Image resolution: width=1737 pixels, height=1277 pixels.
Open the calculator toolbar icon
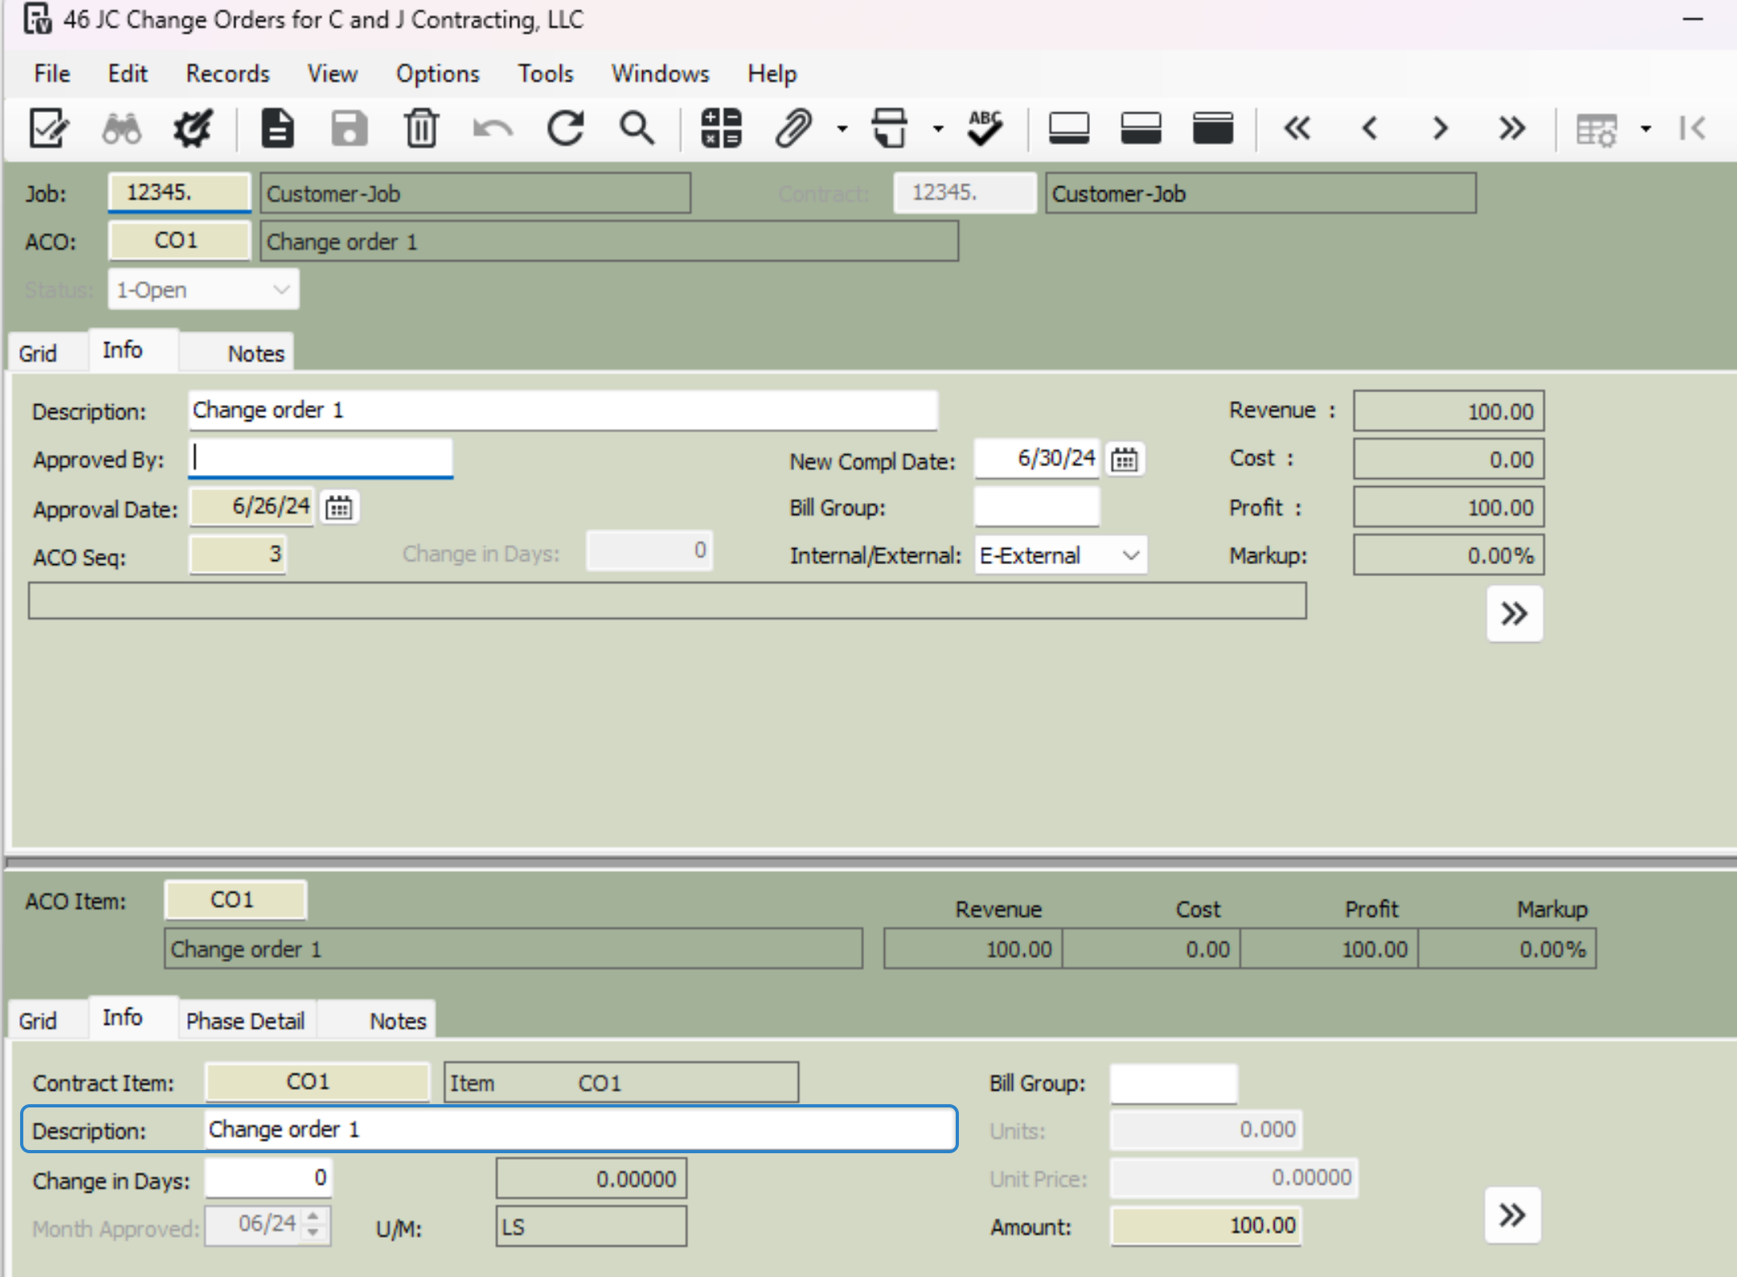point(721,129)
